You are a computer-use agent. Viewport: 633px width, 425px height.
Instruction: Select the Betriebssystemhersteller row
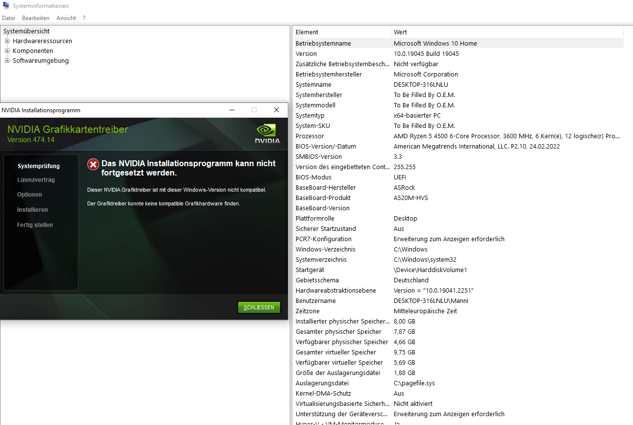coord(458,75)
